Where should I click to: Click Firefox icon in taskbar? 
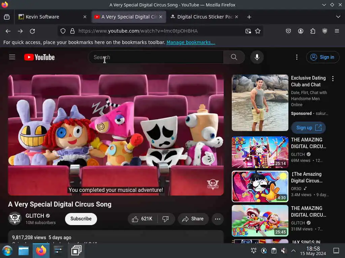coord(41,251)
